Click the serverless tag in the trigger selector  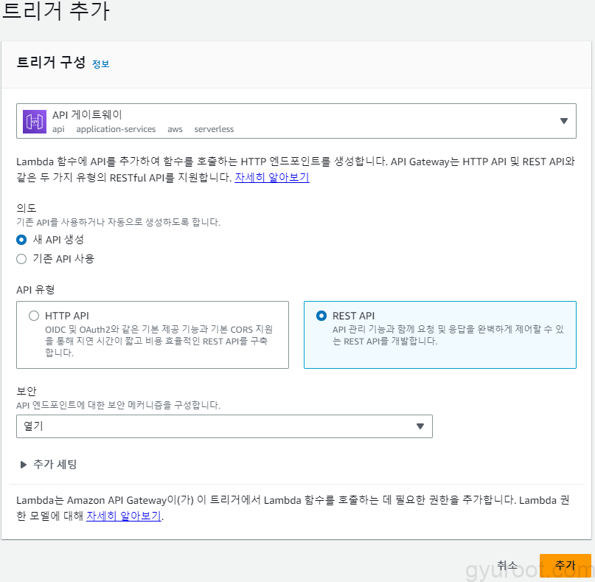[214, 129]
